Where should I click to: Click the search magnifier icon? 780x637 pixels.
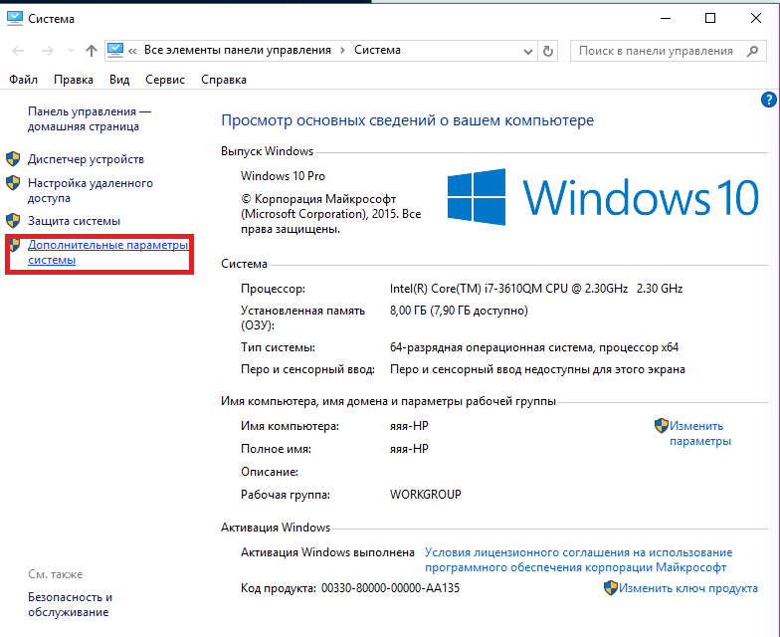(753, 51)
